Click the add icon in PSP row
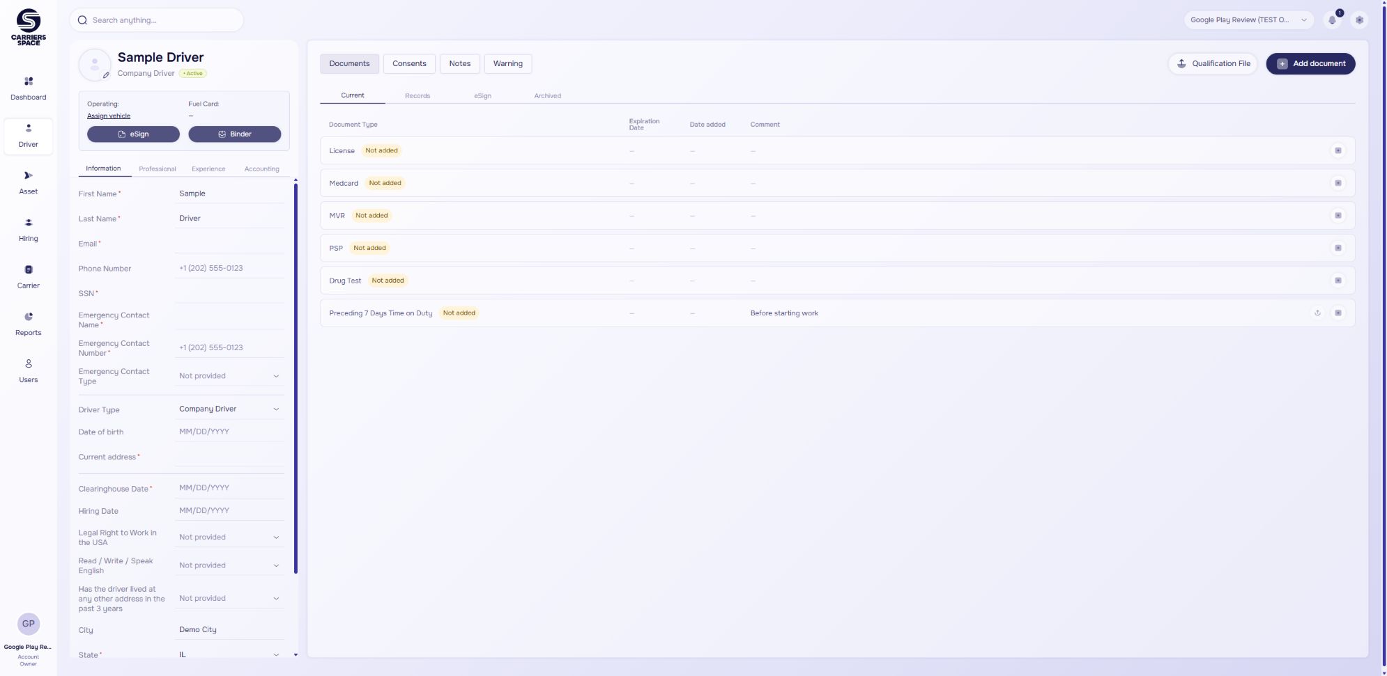 point(1338,248)
